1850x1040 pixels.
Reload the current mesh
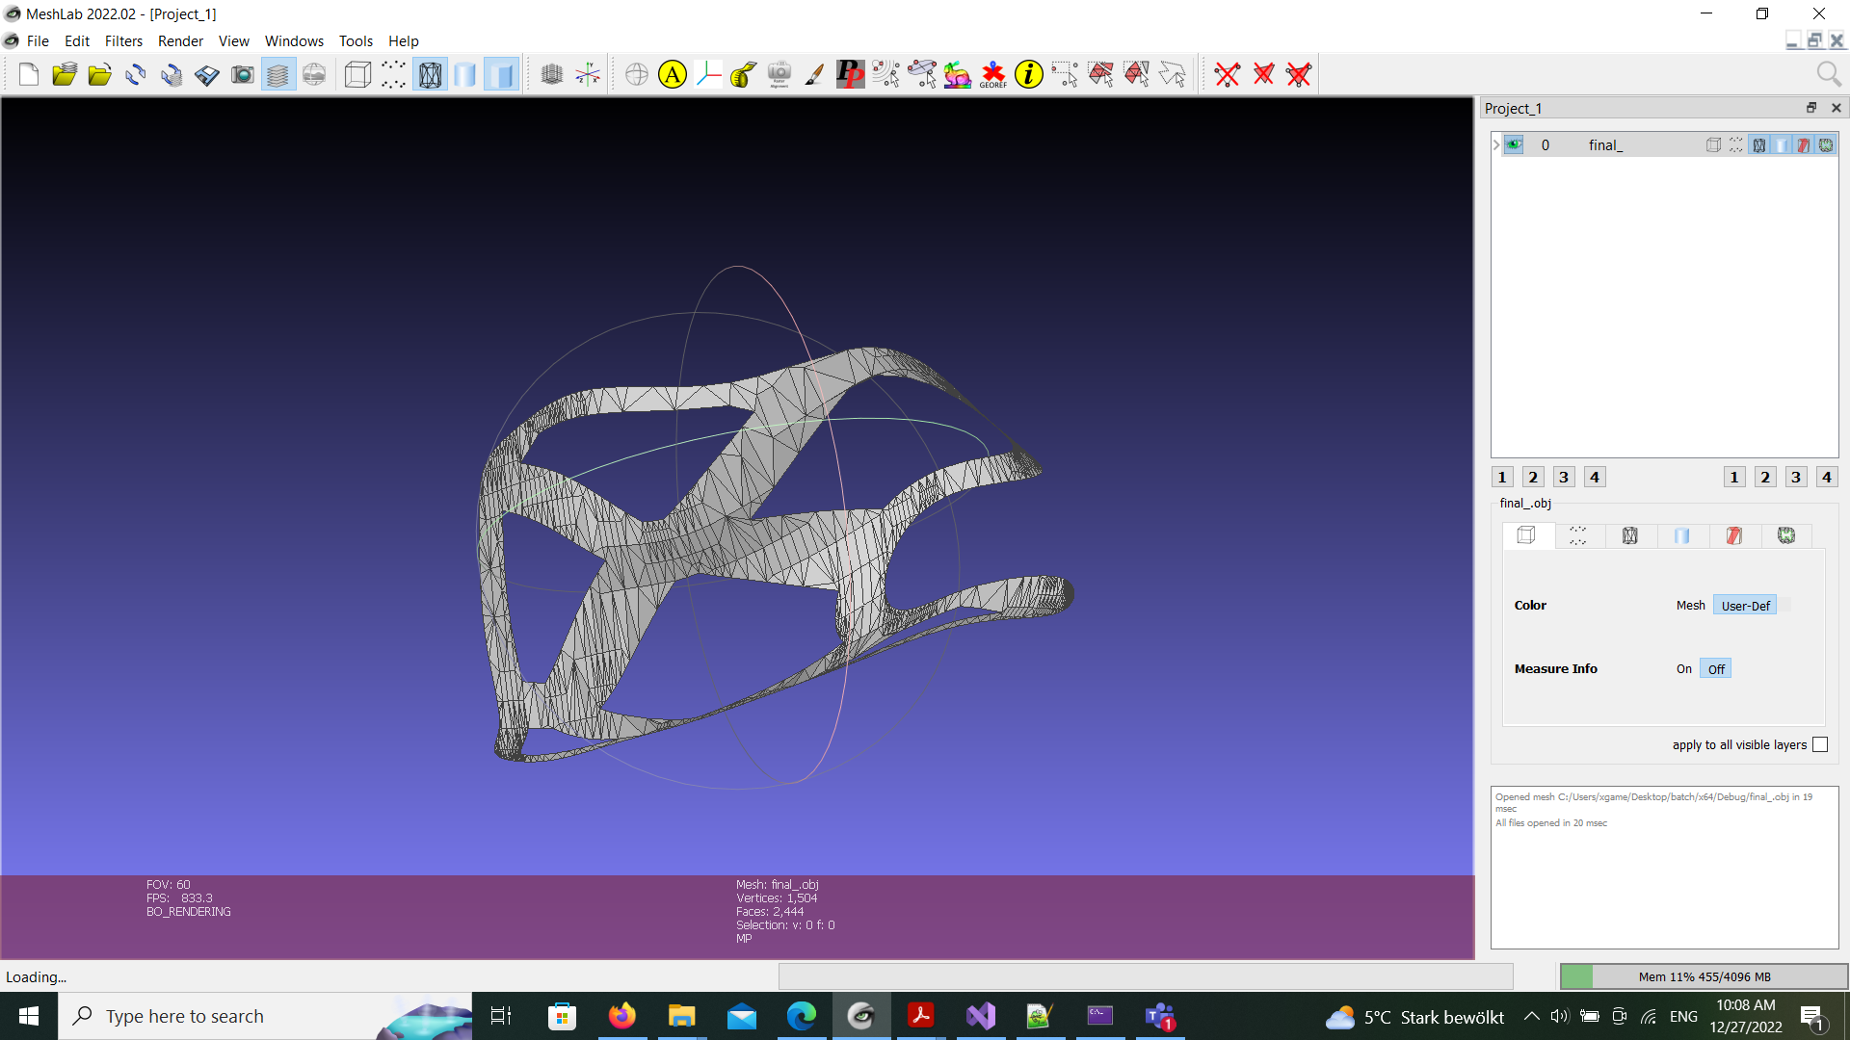coord(136,74)
